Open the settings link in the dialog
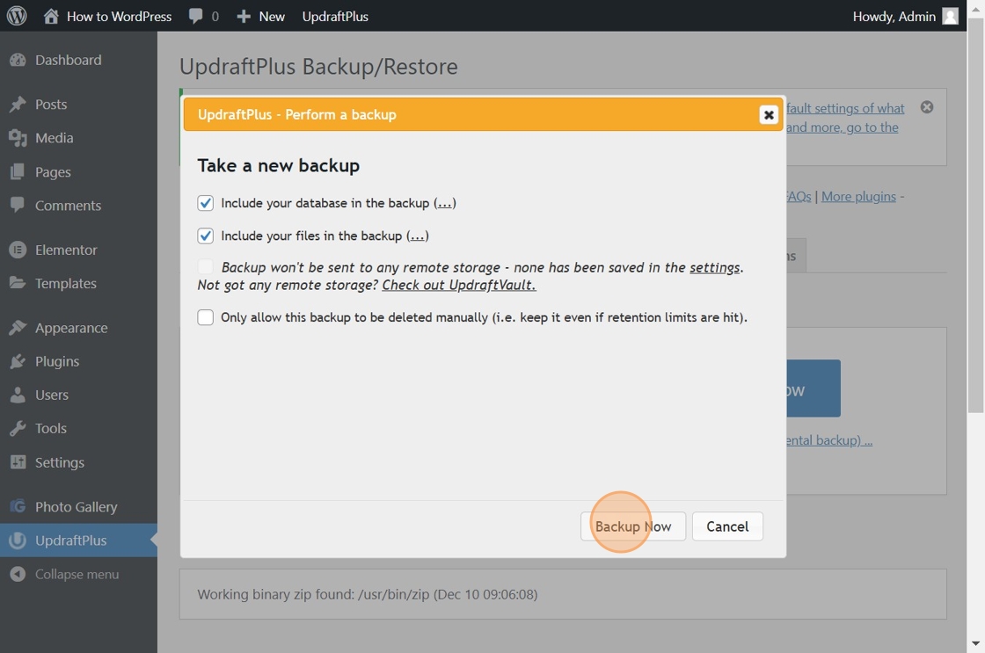The image size is (985, 653). click(x=715, y=267)
